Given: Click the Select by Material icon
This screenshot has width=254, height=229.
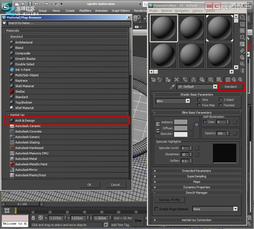Looking at the screenshot, I should point(242,64).
